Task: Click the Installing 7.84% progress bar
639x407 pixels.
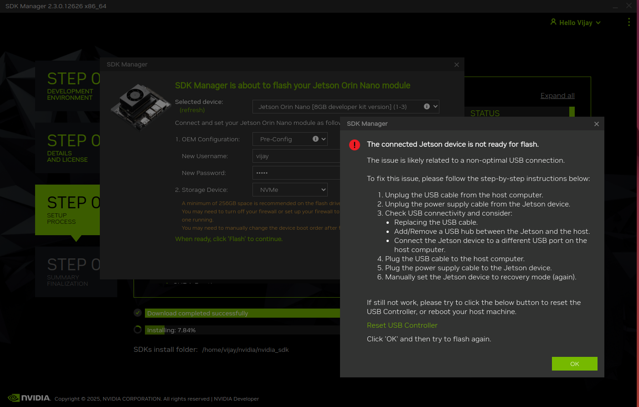Action: click(x=242, y=330)
